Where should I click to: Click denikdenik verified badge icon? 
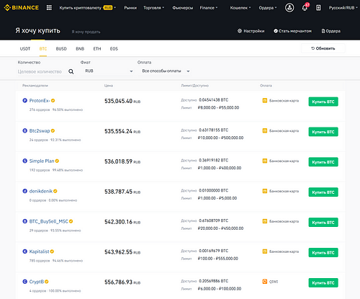55,191
